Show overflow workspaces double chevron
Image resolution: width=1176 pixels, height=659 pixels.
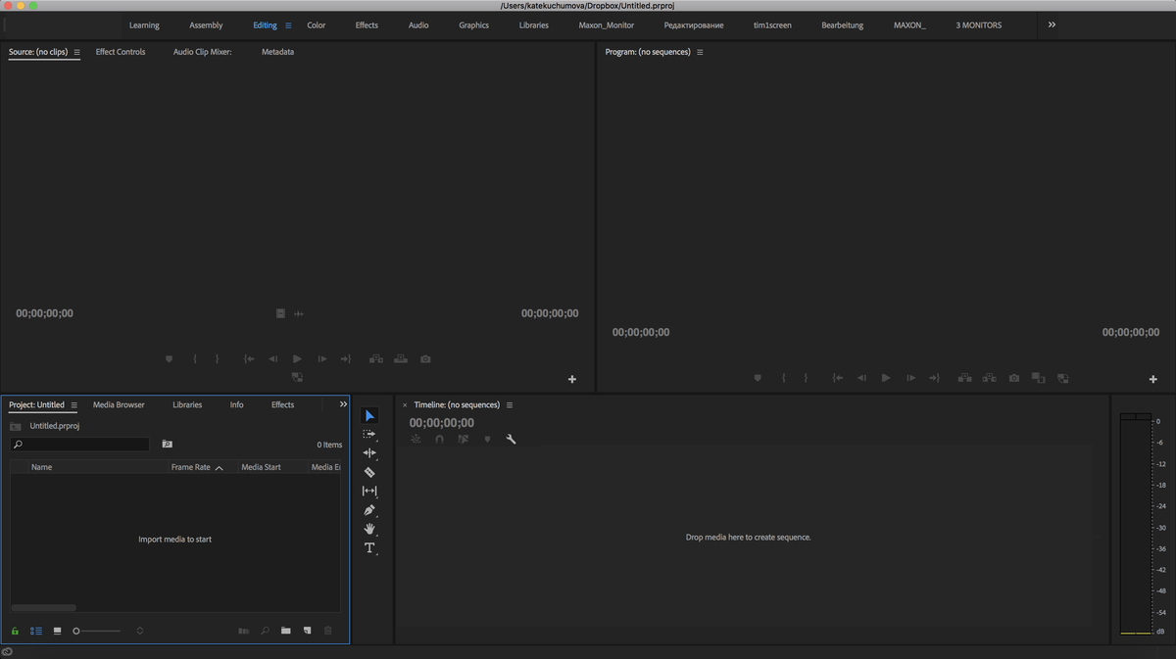point(1052,24)
